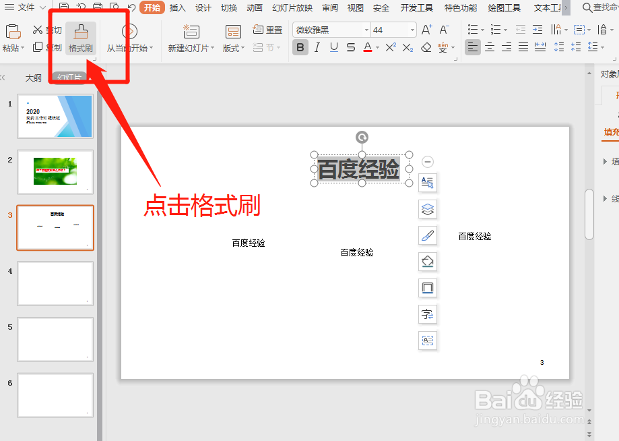The image size is (619, 441).
Task: Click the text conversion (字) floating icon
Action: (x=428, y=314)
